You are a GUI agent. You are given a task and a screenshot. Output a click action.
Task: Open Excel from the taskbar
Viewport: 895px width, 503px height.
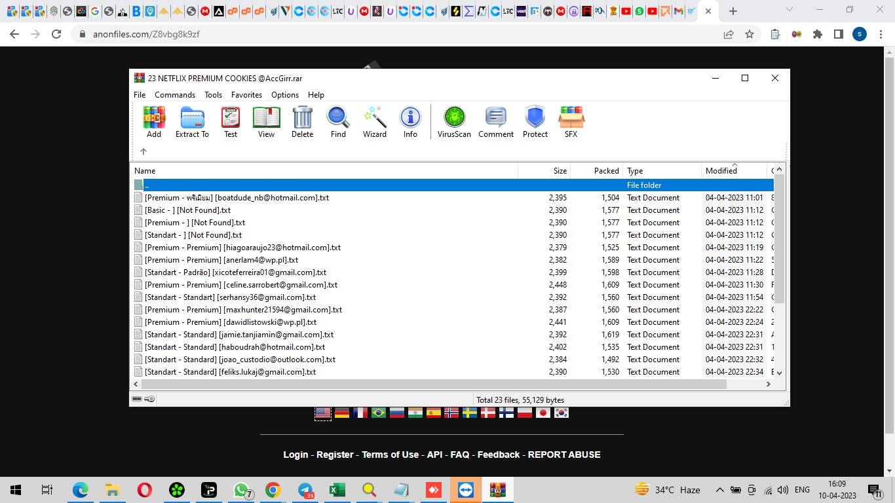tap(337, 490)
